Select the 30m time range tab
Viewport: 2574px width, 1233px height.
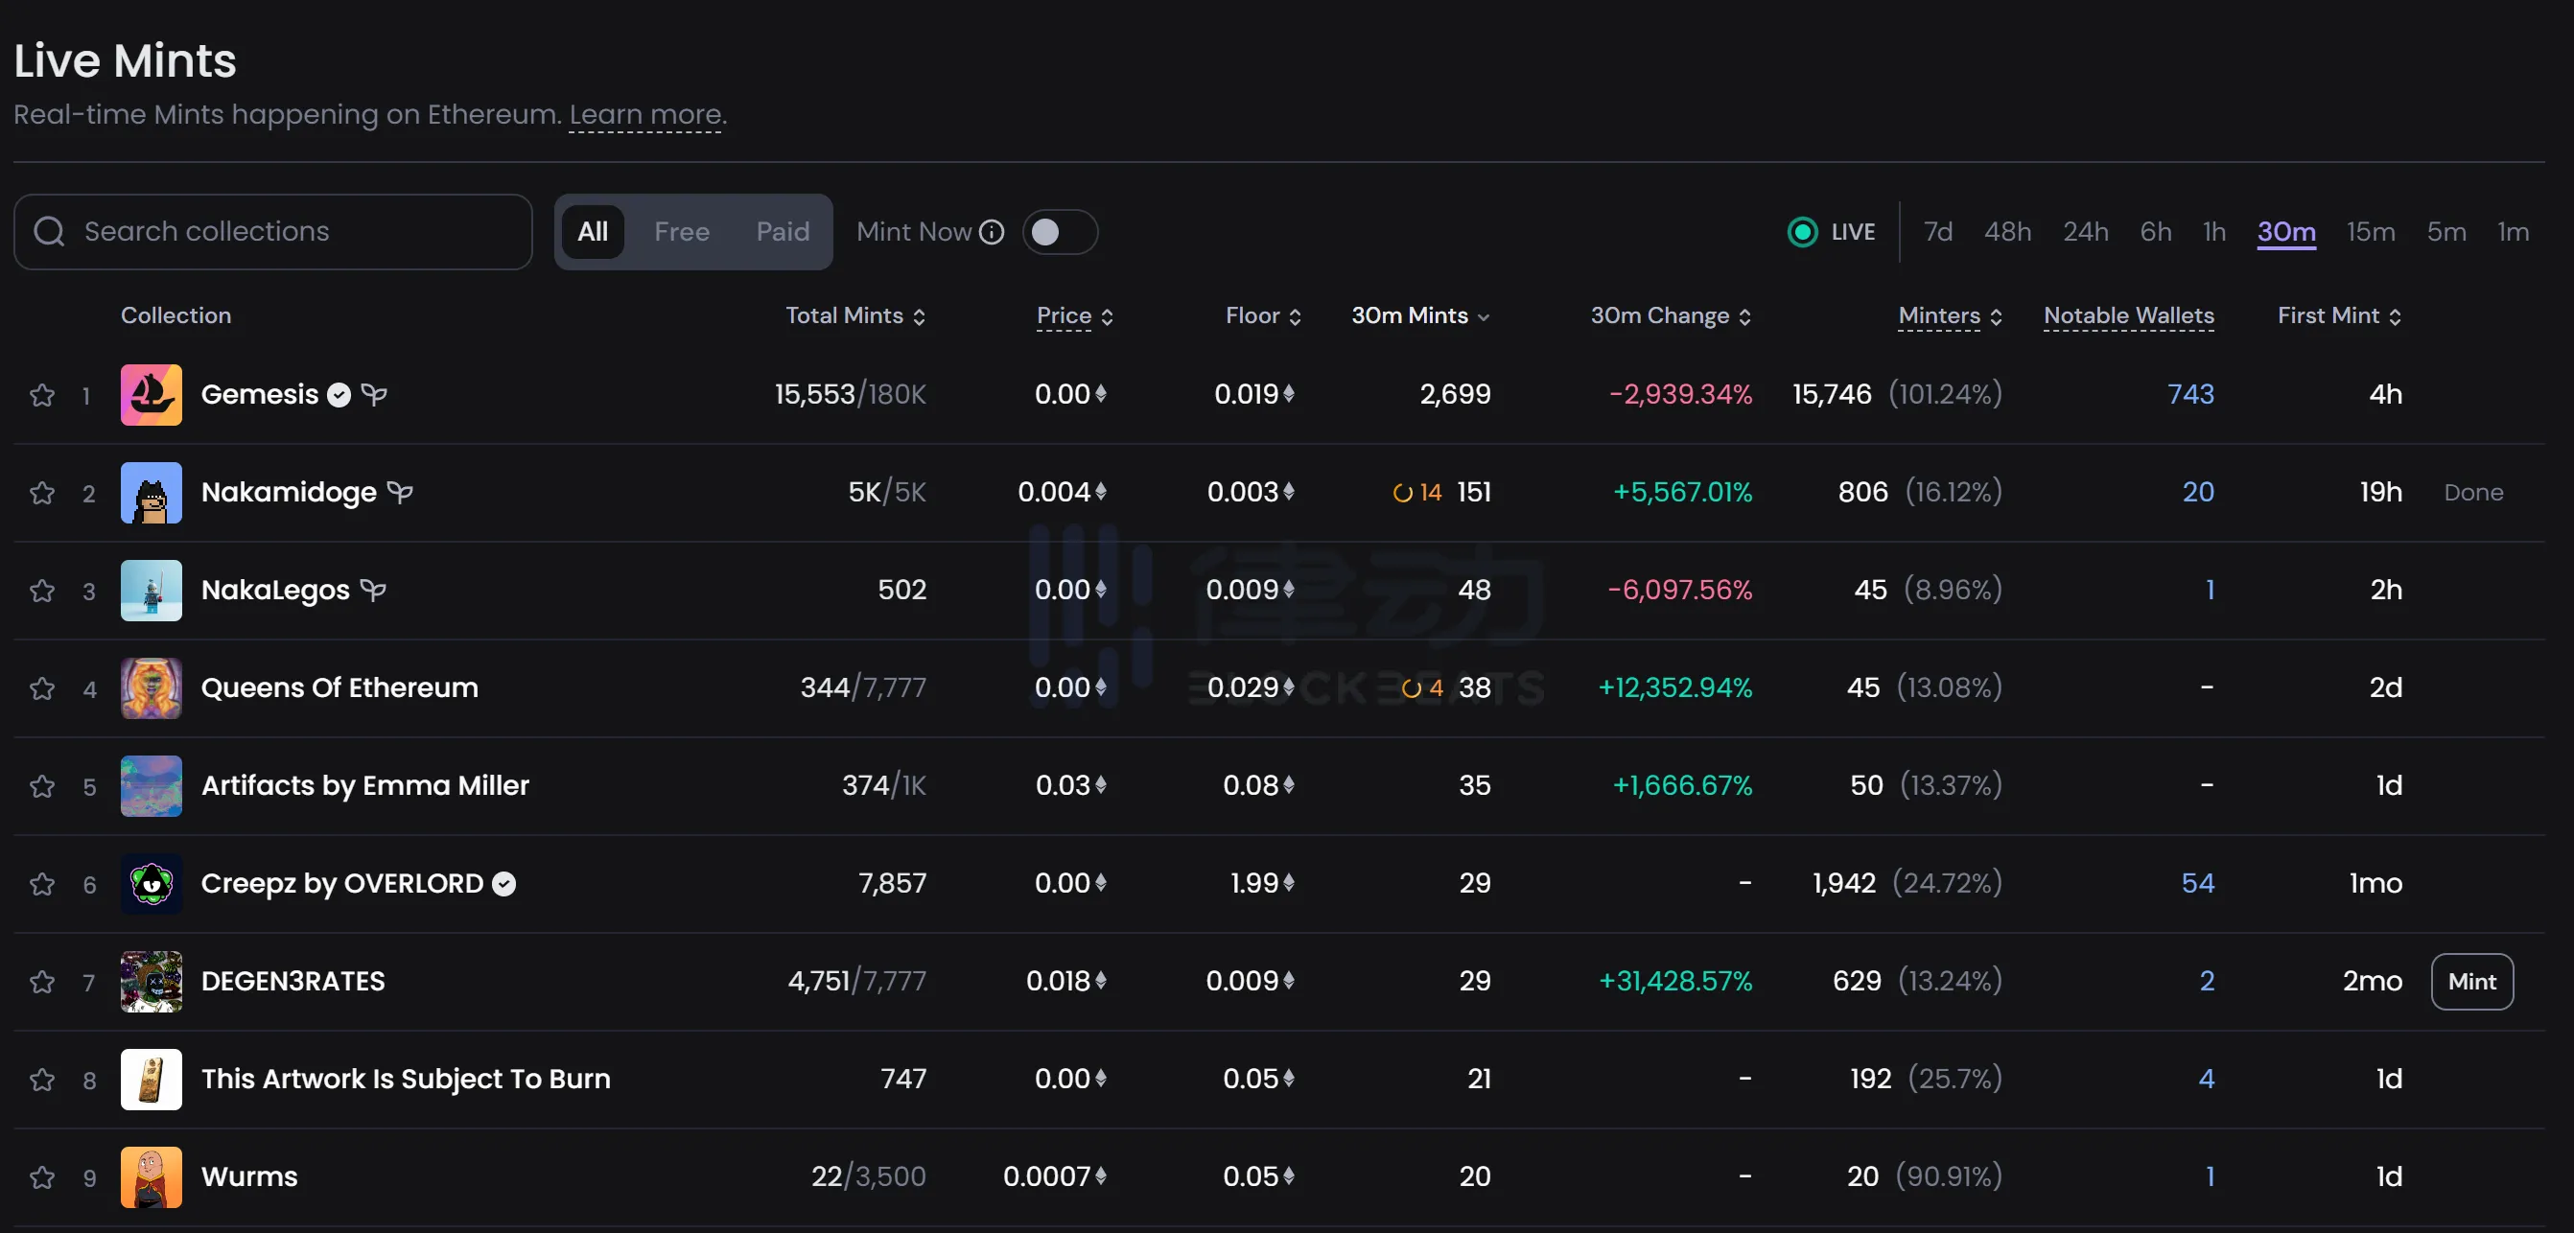(x=2286, y=231)
